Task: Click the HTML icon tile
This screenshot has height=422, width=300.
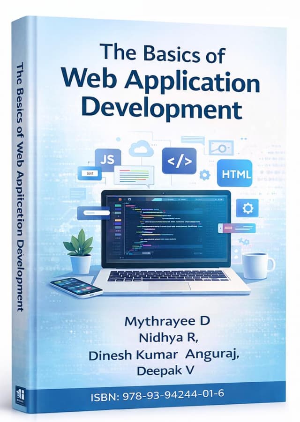Action: point(234,173)
